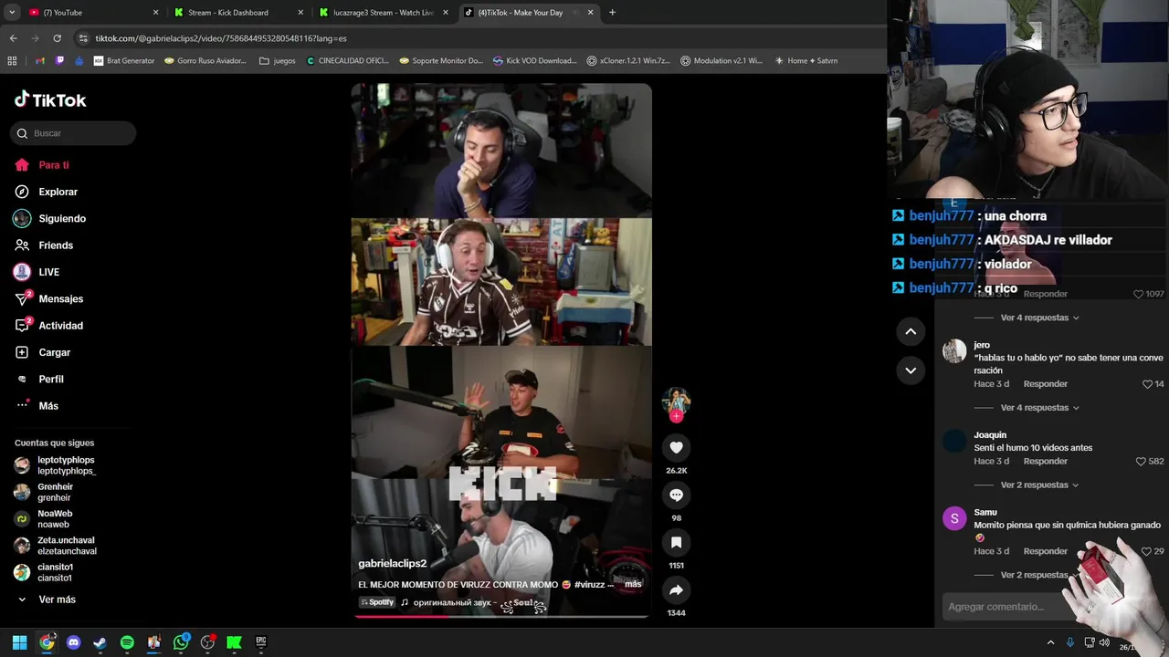Open the Twitch bookmark icon
Image resolution: width=1169 pixels, height=657 pixels.
60,60
